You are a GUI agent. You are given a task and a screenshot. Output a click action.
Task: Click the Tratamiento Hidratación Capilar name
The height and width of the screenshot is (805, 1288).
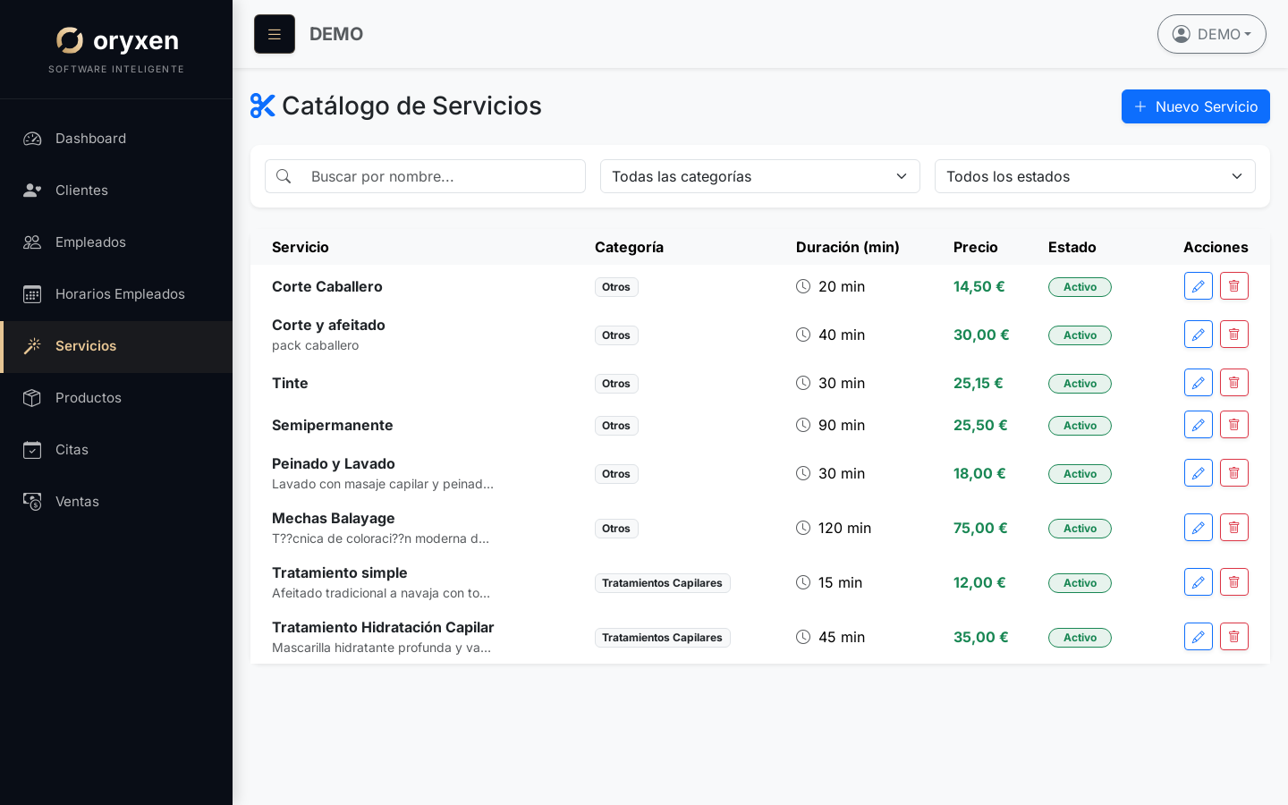(x=383, y=627)
